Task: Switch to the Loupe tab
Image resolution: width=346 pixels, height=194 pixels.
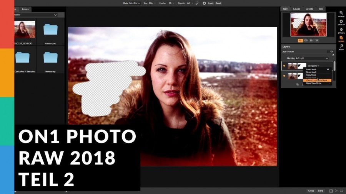Action: [x=296, y=9]
